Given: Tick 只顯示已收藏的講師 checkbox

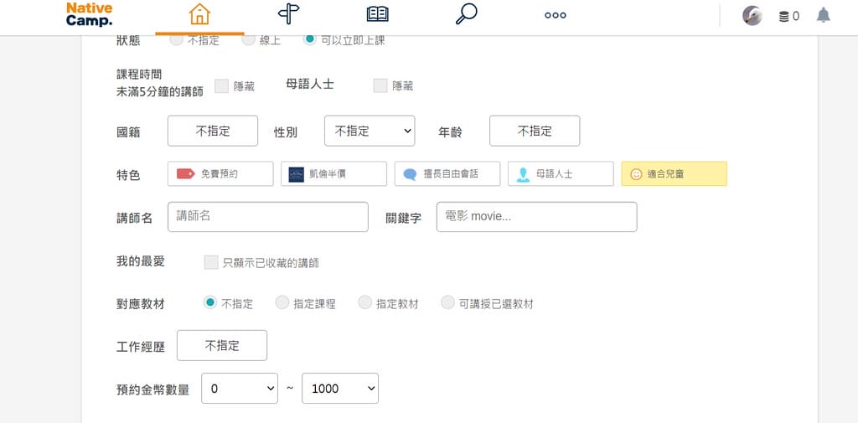Looking at the screenshot, I should [x=211, y=262].
